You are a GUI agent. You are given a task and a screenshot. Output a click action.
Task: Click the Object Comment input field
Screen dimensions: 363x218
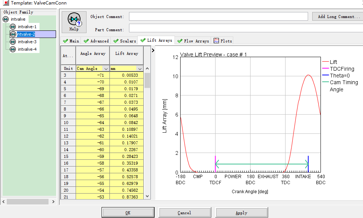[x=218, y=17]
